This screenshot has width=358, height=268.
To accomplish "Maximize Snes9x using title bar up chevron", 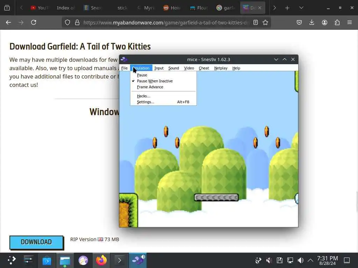I will click(x=285, y=59).
